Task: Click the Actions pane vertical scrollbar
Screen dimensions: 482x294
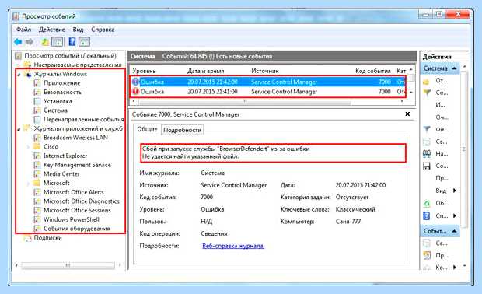Action: [x=464, y=150]
